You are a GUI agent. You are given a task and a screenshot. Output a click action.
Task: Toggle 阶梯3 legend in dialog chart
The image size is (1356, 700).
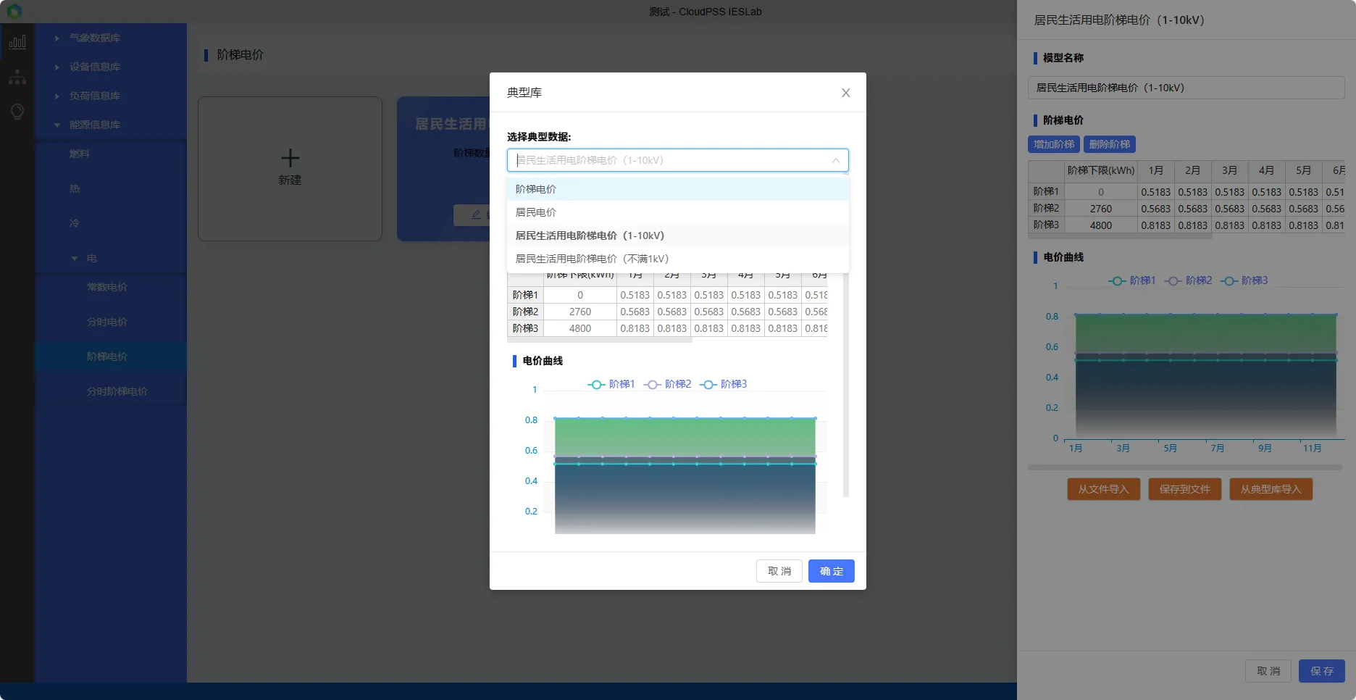tap(723, 384)
